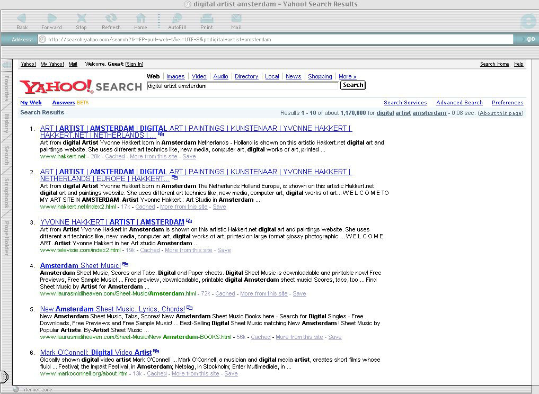Click the AutoFill toolbar button

click(177, 21)
